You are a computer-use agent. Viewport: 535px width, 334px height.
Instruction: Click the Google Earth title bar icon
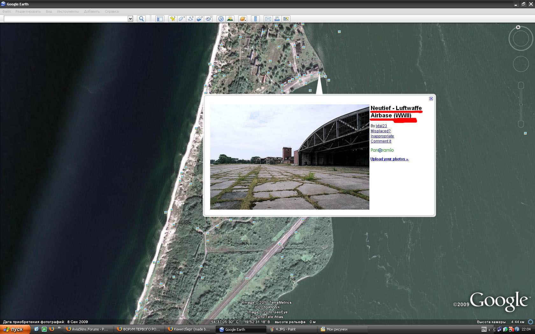pos(3,4)
